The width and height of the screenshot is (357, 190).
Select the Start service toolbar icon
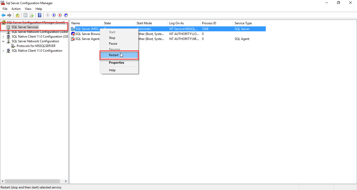(x=48, y=15)
